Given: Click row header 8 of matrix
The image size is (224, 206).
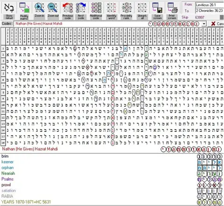Looking at the screenshot, I should [3, 92].
